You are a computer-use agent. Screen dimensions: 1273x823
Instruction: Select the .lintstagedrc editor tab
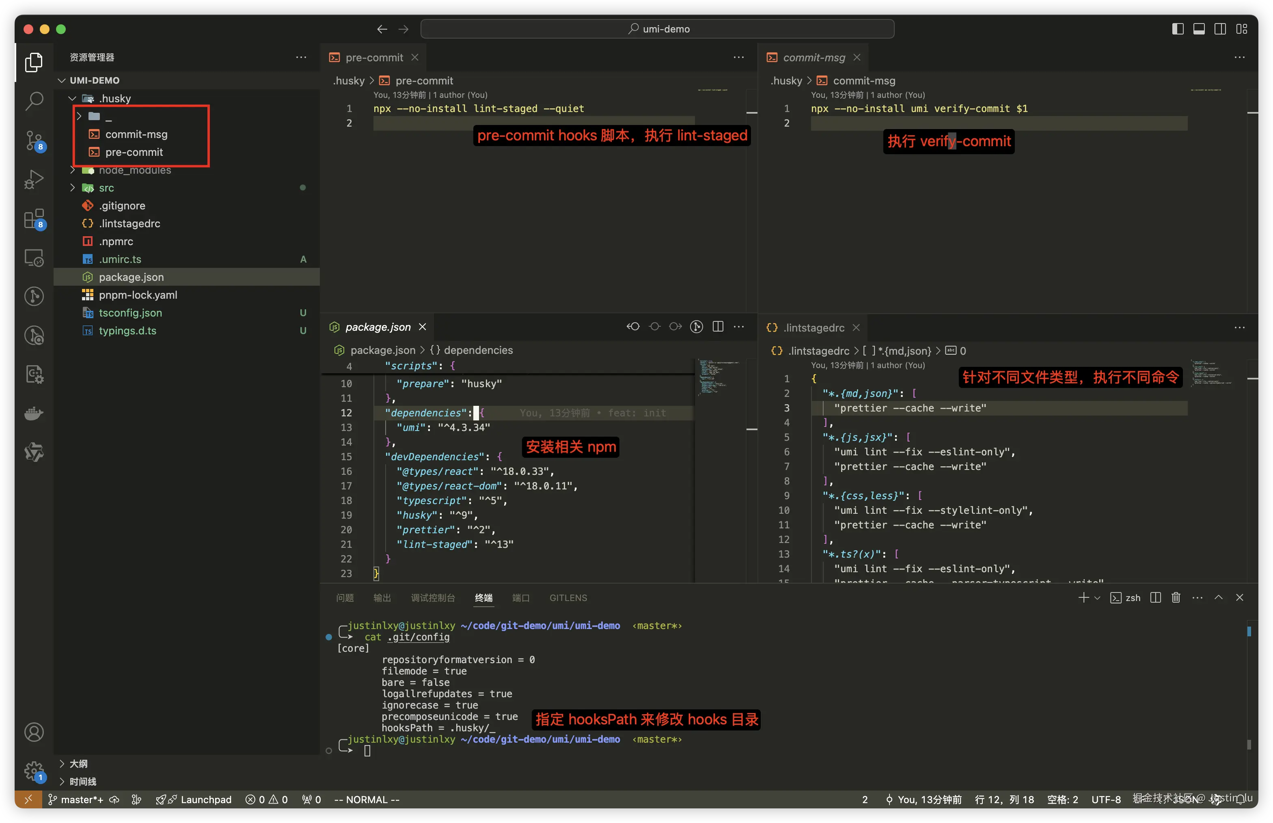[813, 327]
